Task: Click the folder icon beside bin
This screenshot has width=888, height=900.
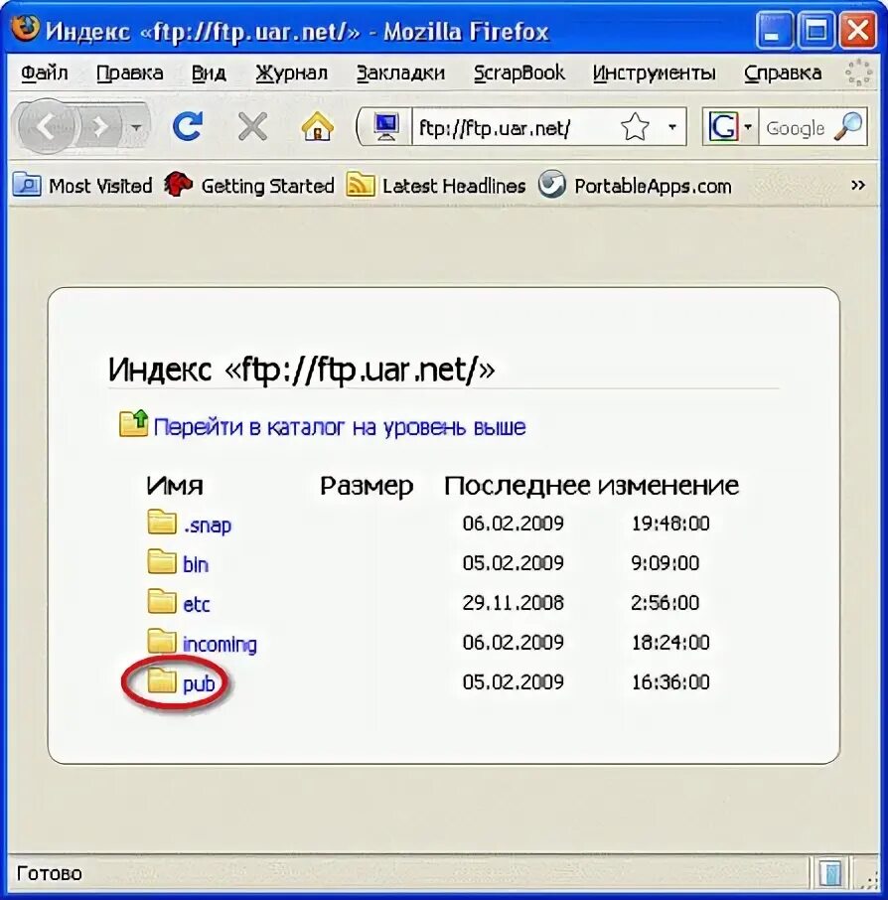Action: tap(162, 561)
